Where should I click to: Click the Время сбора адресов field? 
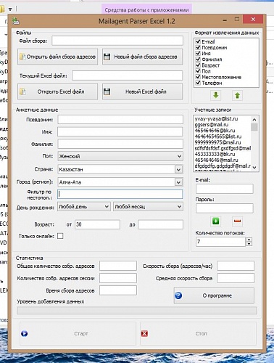coord(118,290)
